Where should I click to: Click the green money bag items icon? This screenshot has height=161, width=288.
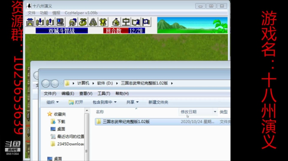(83, 22)
